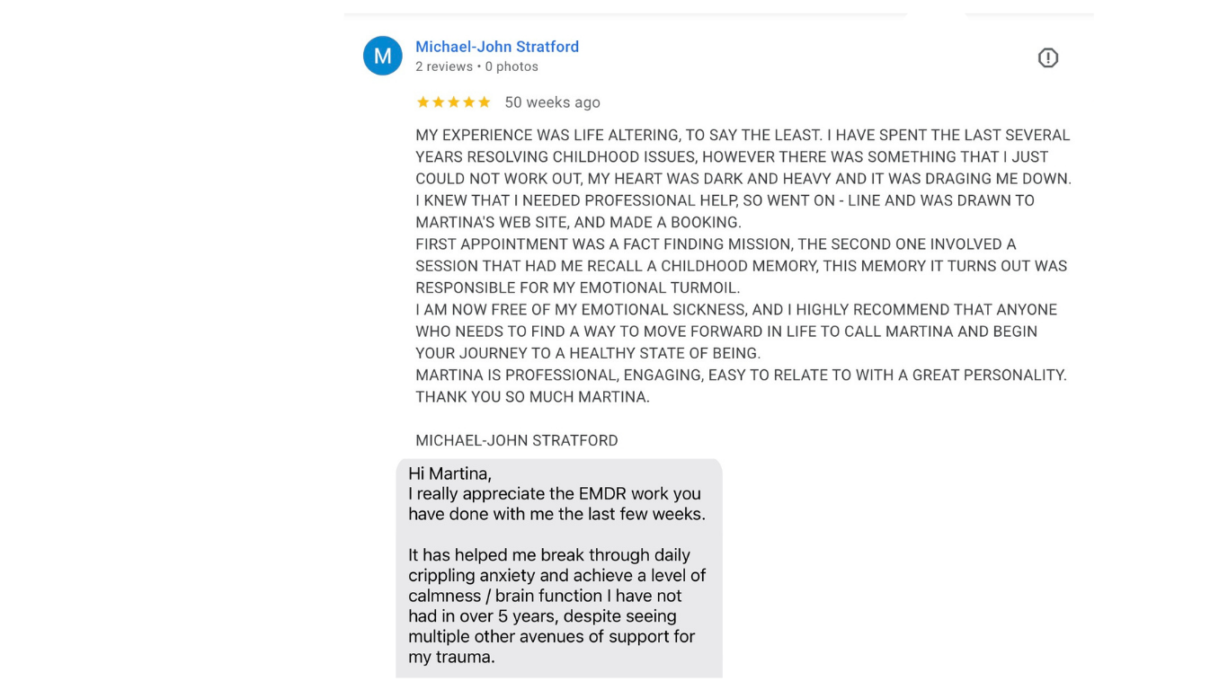1228x690 pixels.
Task: Click the "2 reviews • 0 photos" text
Action: pyautogui.click(x=476, y=66)
